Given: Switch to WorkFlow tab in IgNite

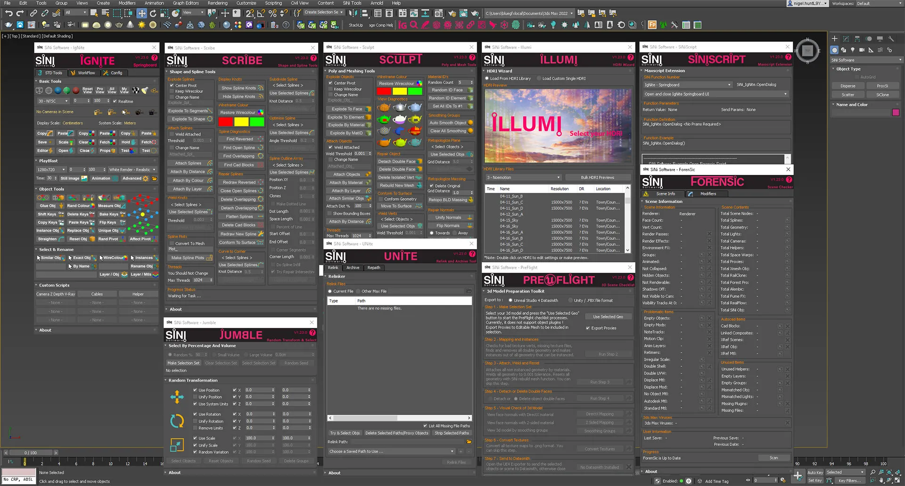Looking at the screenshot, I should [x=82, y=73].
